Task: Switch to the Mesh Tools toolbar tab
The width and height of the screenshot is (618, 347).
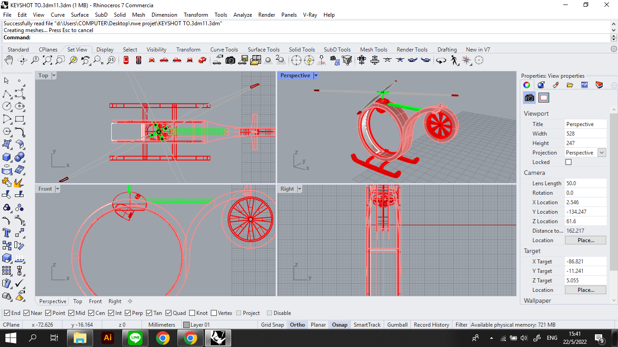Action: (374, 50)
